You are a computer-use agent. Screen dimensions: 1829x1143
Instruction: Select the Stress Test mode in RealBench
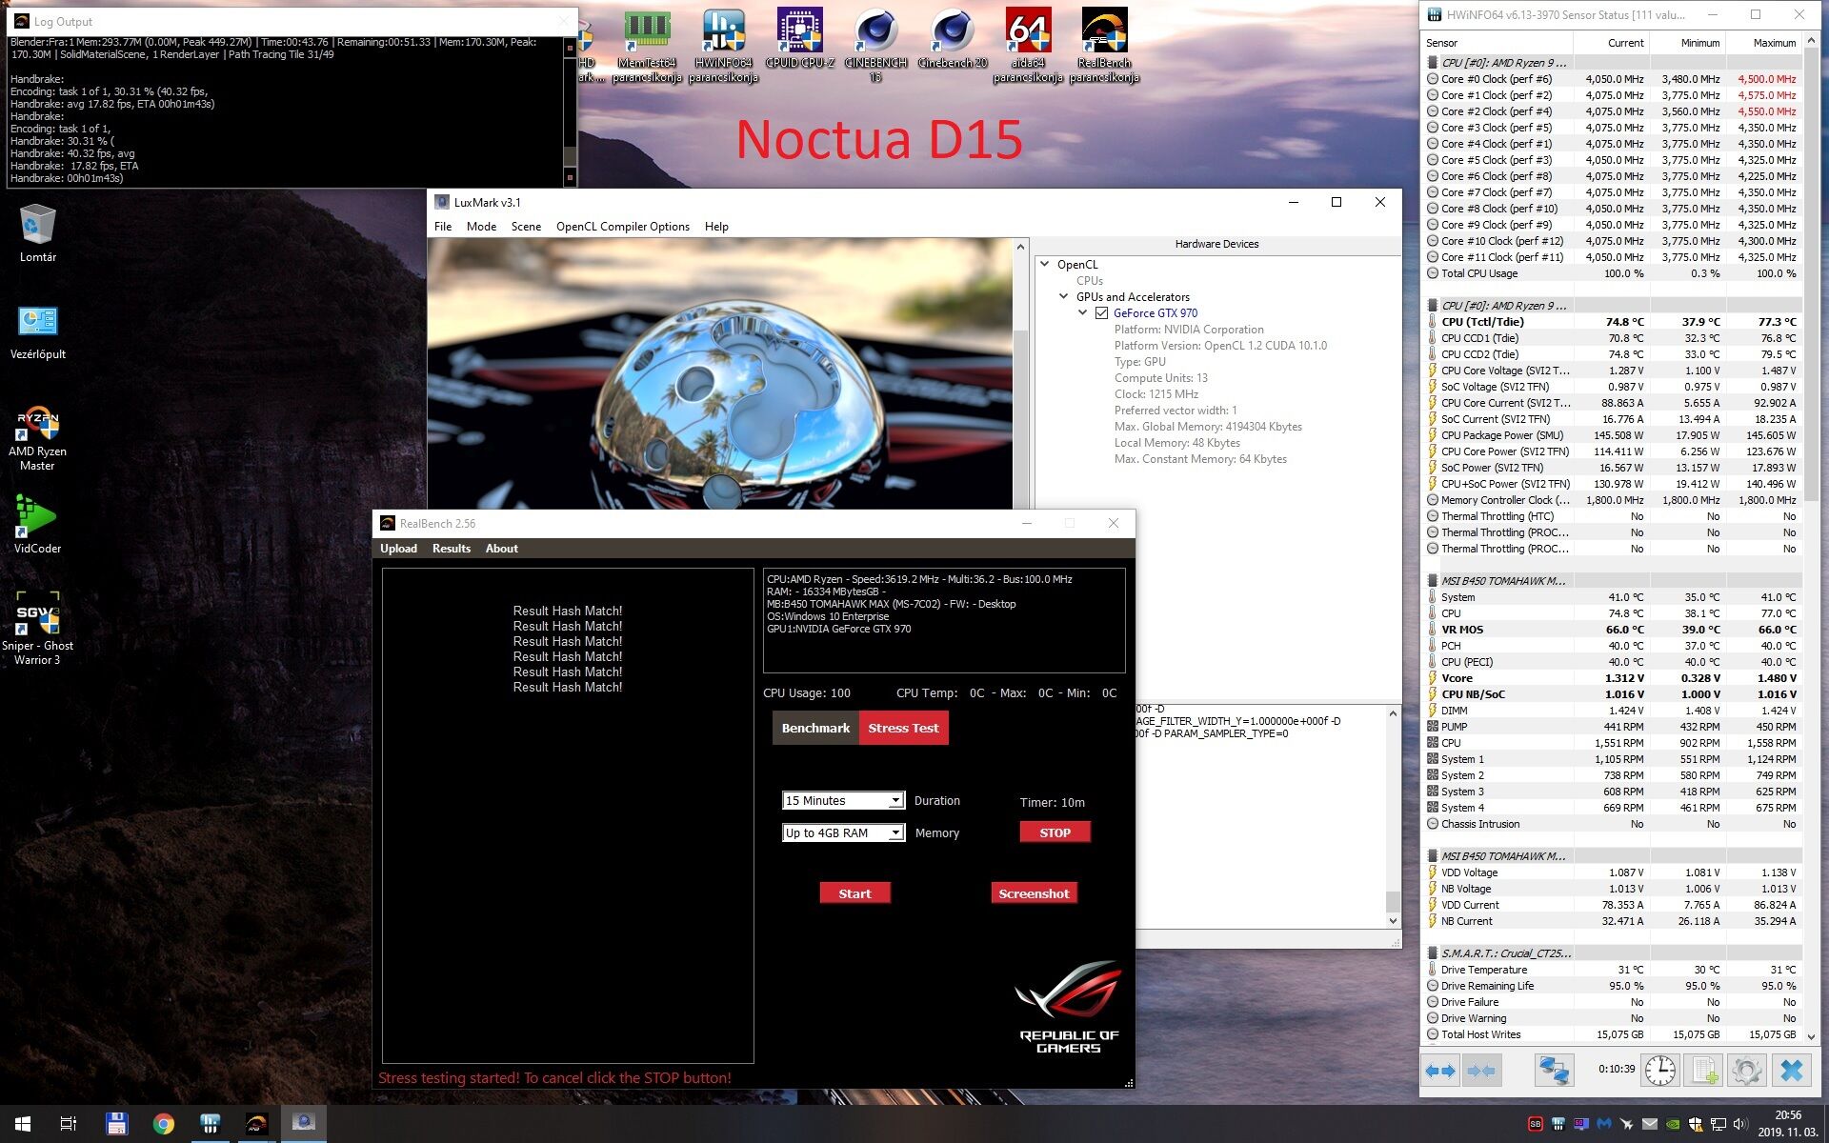pos(903,728)
